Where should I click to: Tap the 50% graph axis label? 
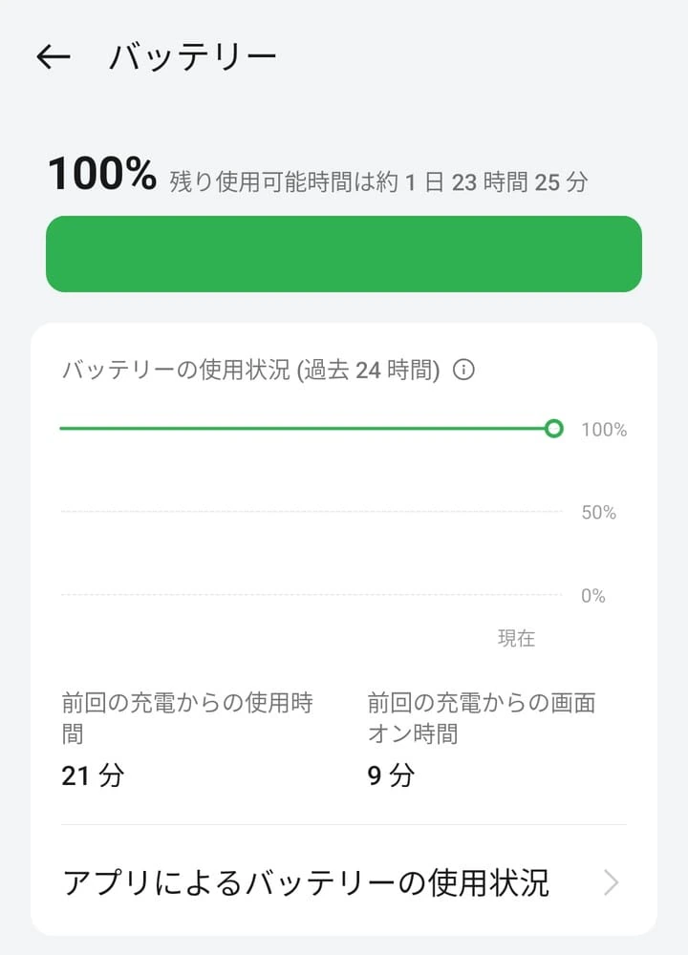tap(599, 513)
